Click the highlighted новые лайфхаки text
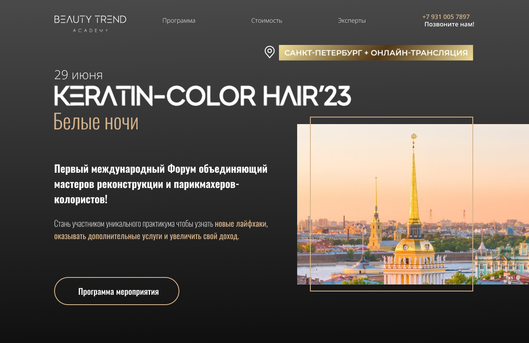529x343 pixels. 241,224
